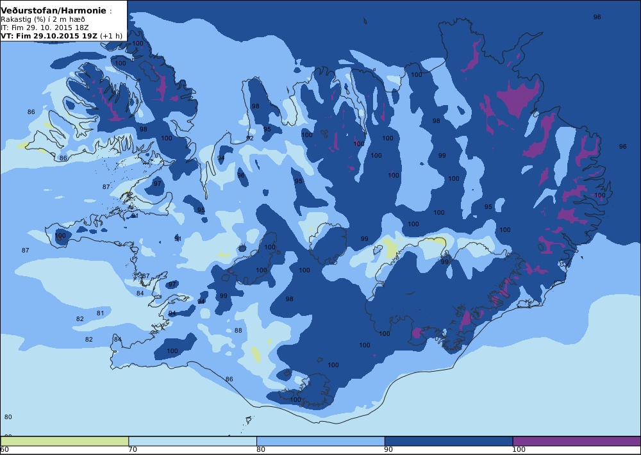
Task: Click the "VT: Fim 29.10.2015 19Z (+1 h)" line
Action: [x=62, y=35]
